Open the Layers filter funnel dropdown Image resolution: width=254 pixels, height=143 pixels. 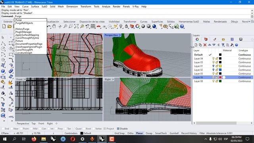click(223, 45)
